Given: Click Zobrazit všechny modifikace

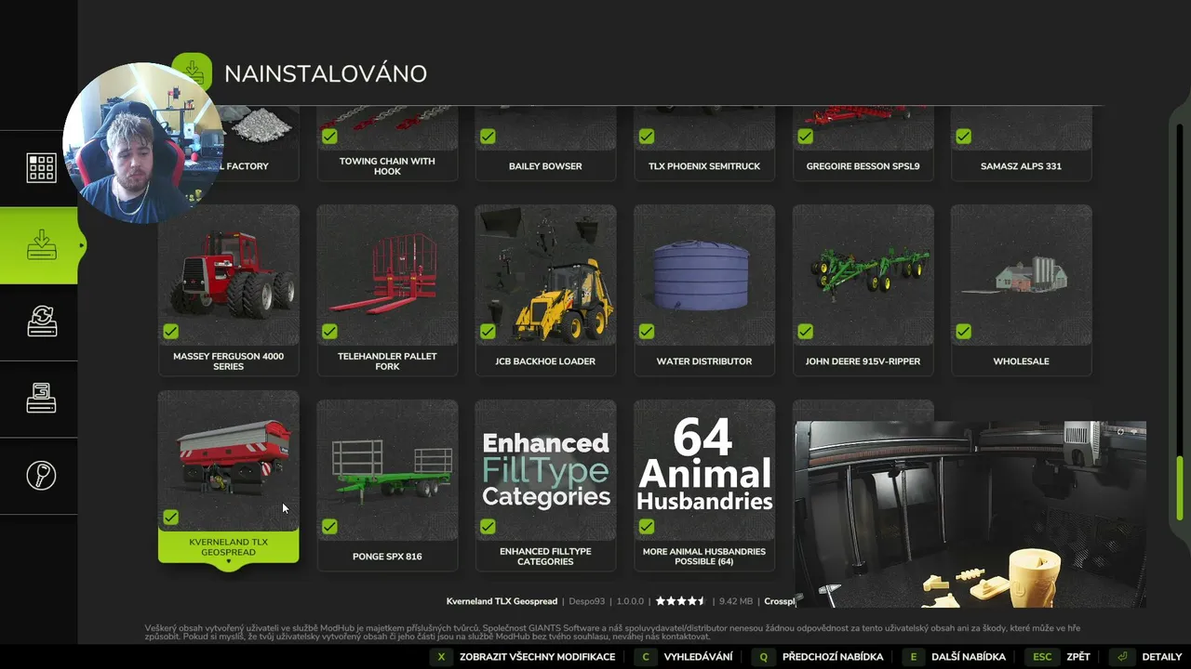Looking at the screenshot, I should (x=538, y=657).
